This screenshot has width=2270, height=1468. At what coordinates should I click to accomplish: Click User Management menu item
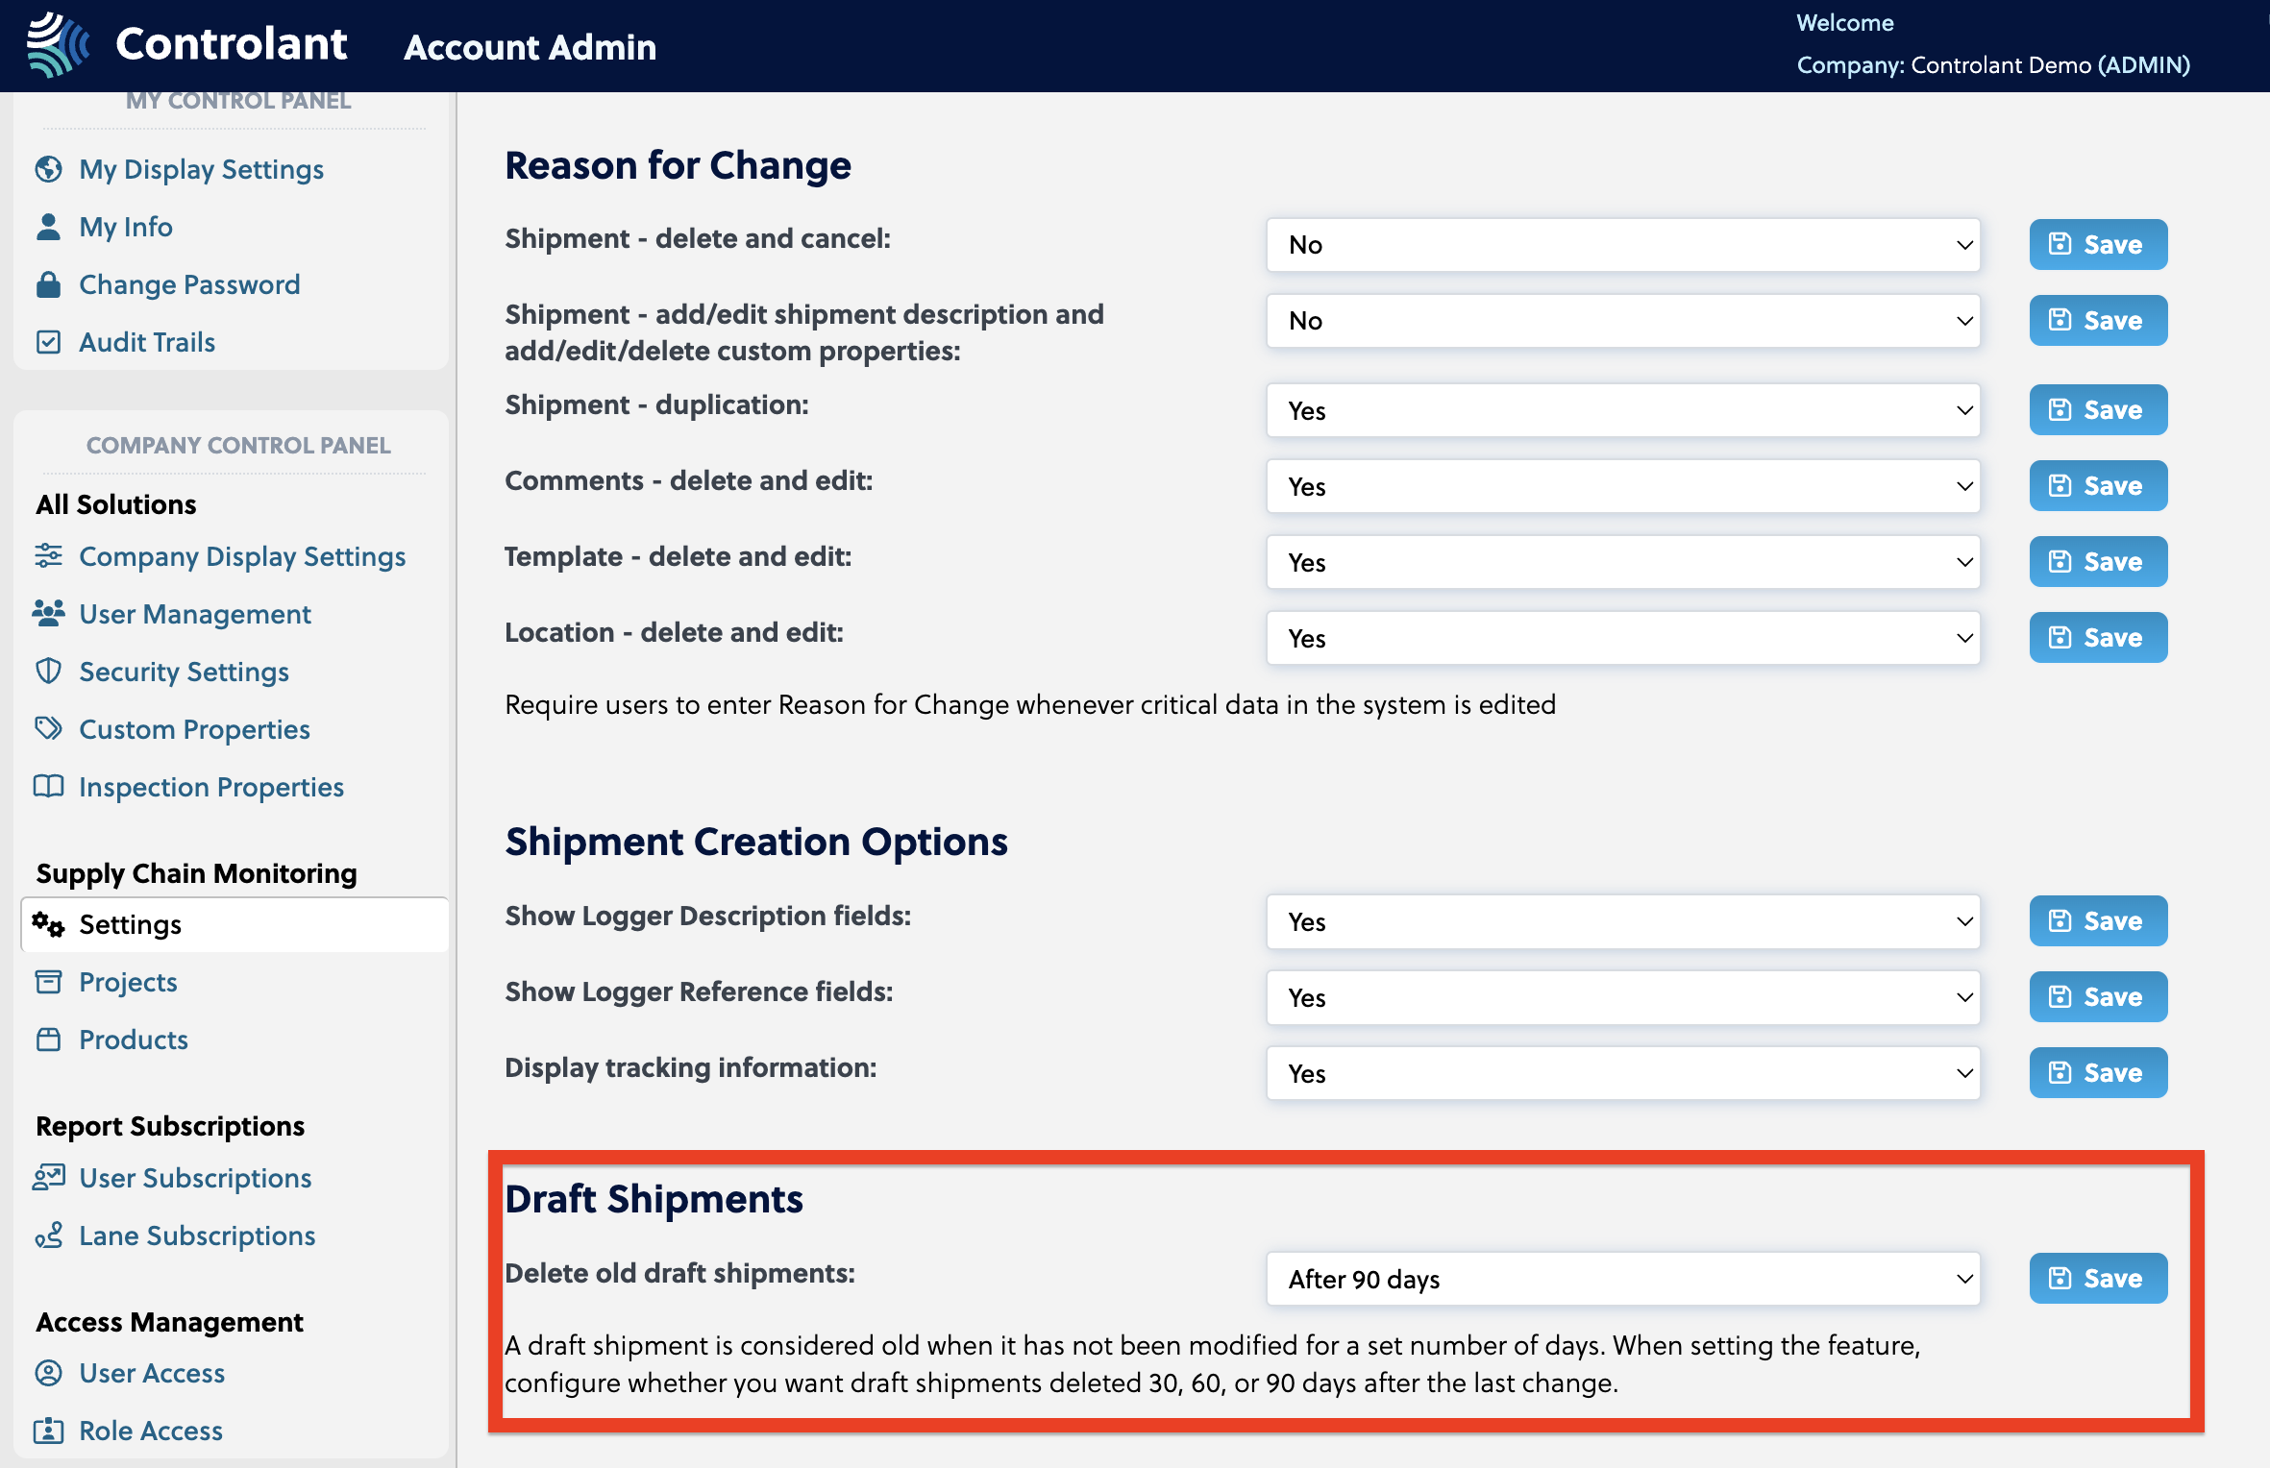click(195, 615)
